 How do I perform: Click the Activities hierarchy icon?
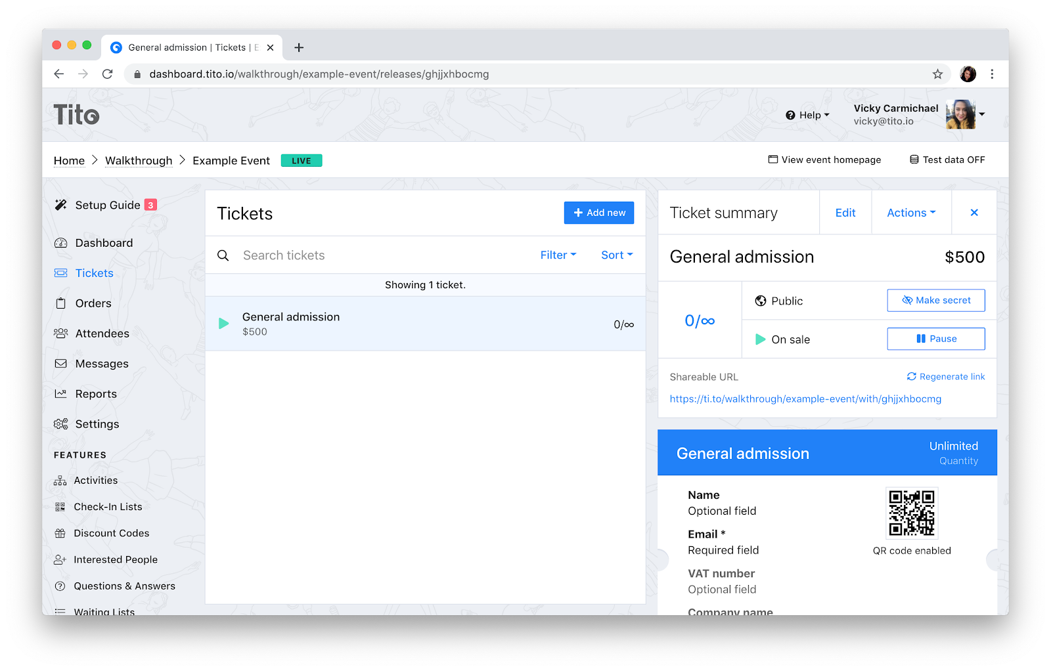tap(60, 481)
